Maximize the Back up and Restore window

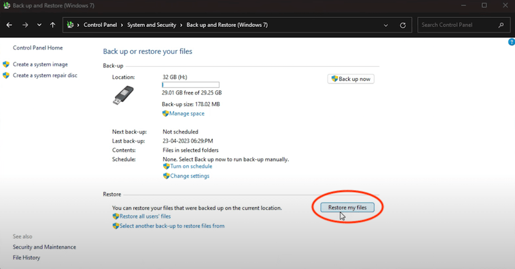coord(484,5)
